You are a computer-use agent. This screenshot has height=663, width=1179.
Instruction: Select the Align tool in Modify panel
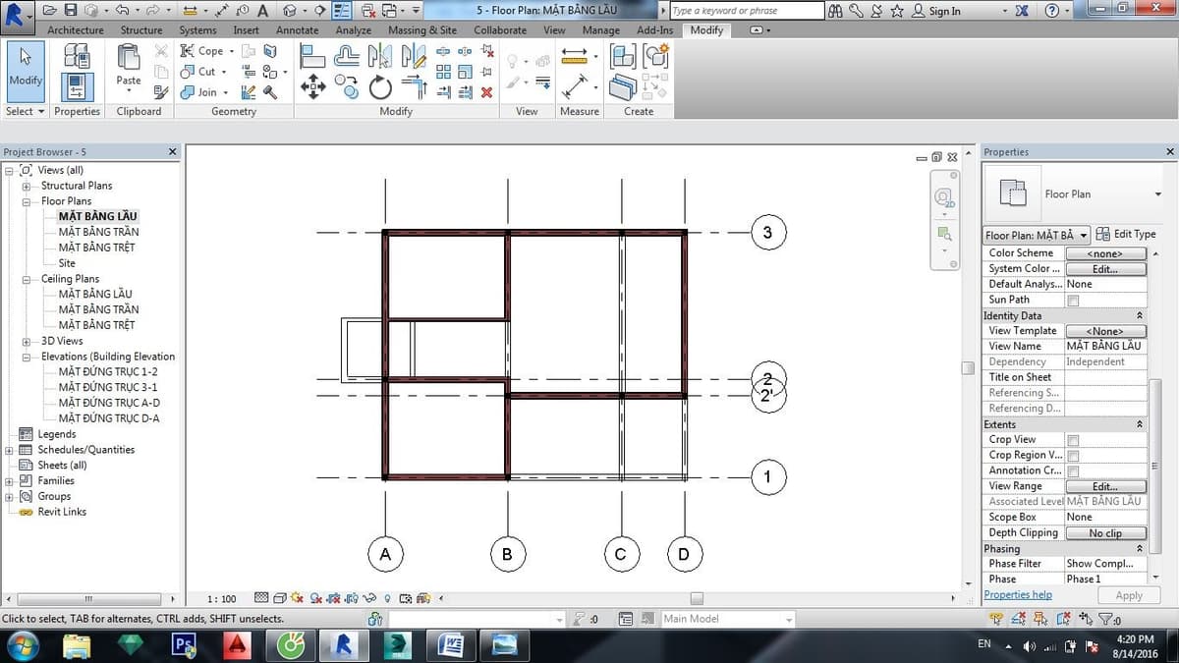313,56
